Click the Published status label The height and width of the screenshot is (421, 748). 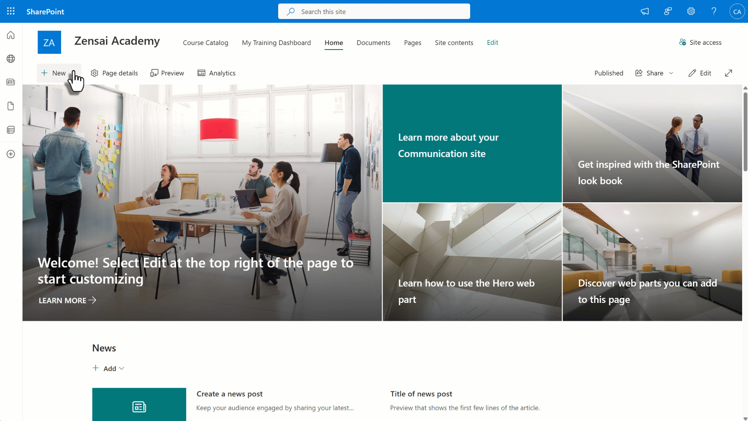pyautogui.click(x=609, y=73)
